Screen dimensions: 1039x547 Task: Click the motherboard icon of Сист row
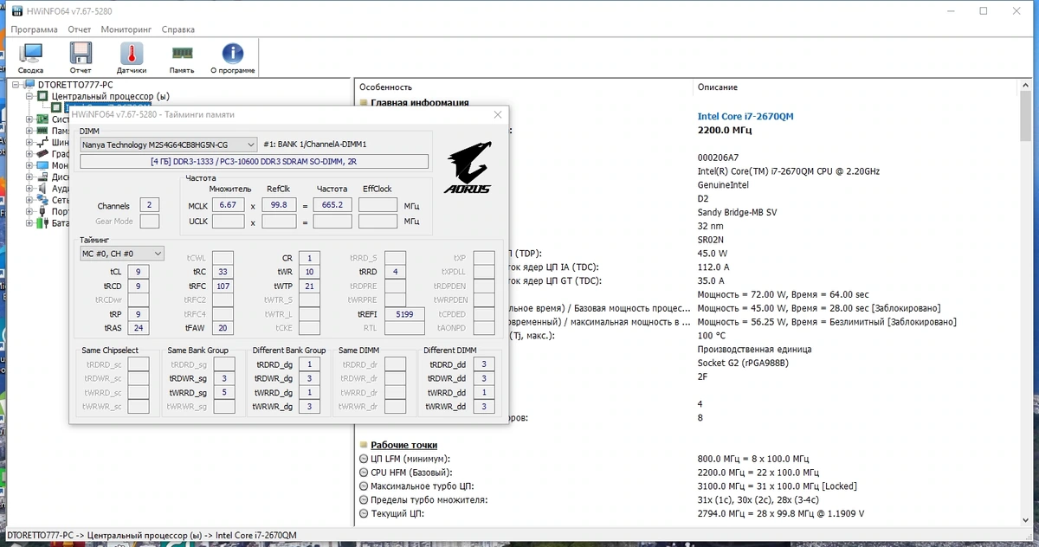pos(44,119)
